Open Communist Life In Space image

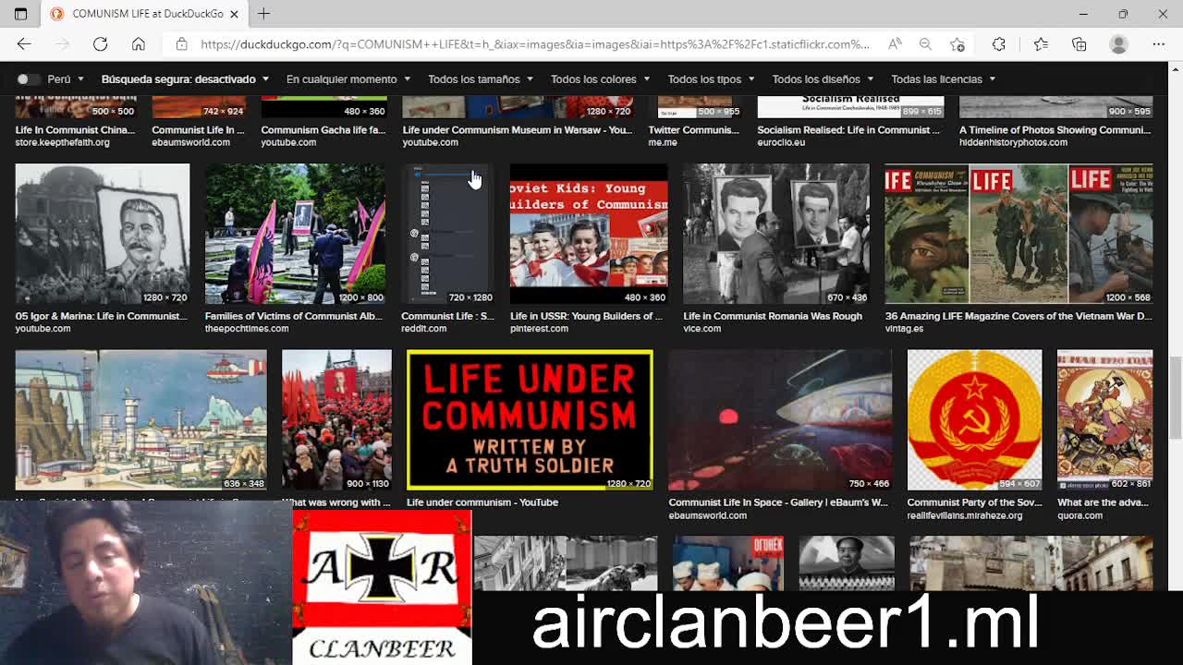coord(780,419)
